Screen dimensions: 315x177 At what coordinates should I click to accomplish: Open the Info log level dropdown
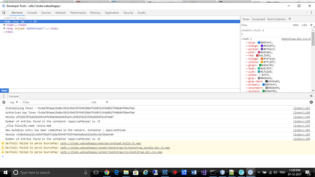coord(100,102)
